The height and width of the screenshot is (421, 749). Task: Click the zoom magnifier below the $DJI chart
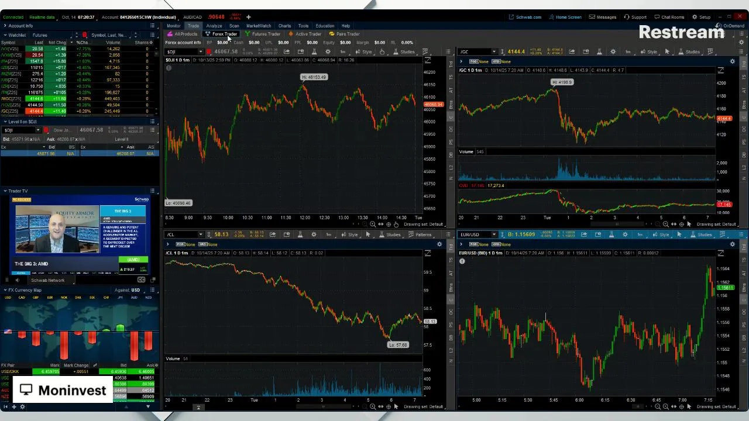click(373, 225)
